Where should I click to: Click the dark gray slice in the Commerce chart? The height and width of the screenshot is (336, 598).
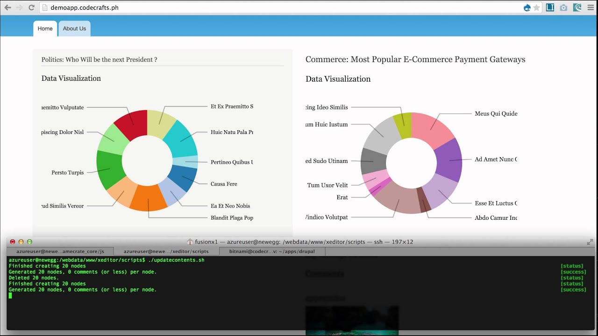374,161
